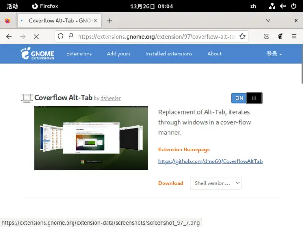Go back to the previous page
The image size is (303, 227).
click(x=9, y=37)
